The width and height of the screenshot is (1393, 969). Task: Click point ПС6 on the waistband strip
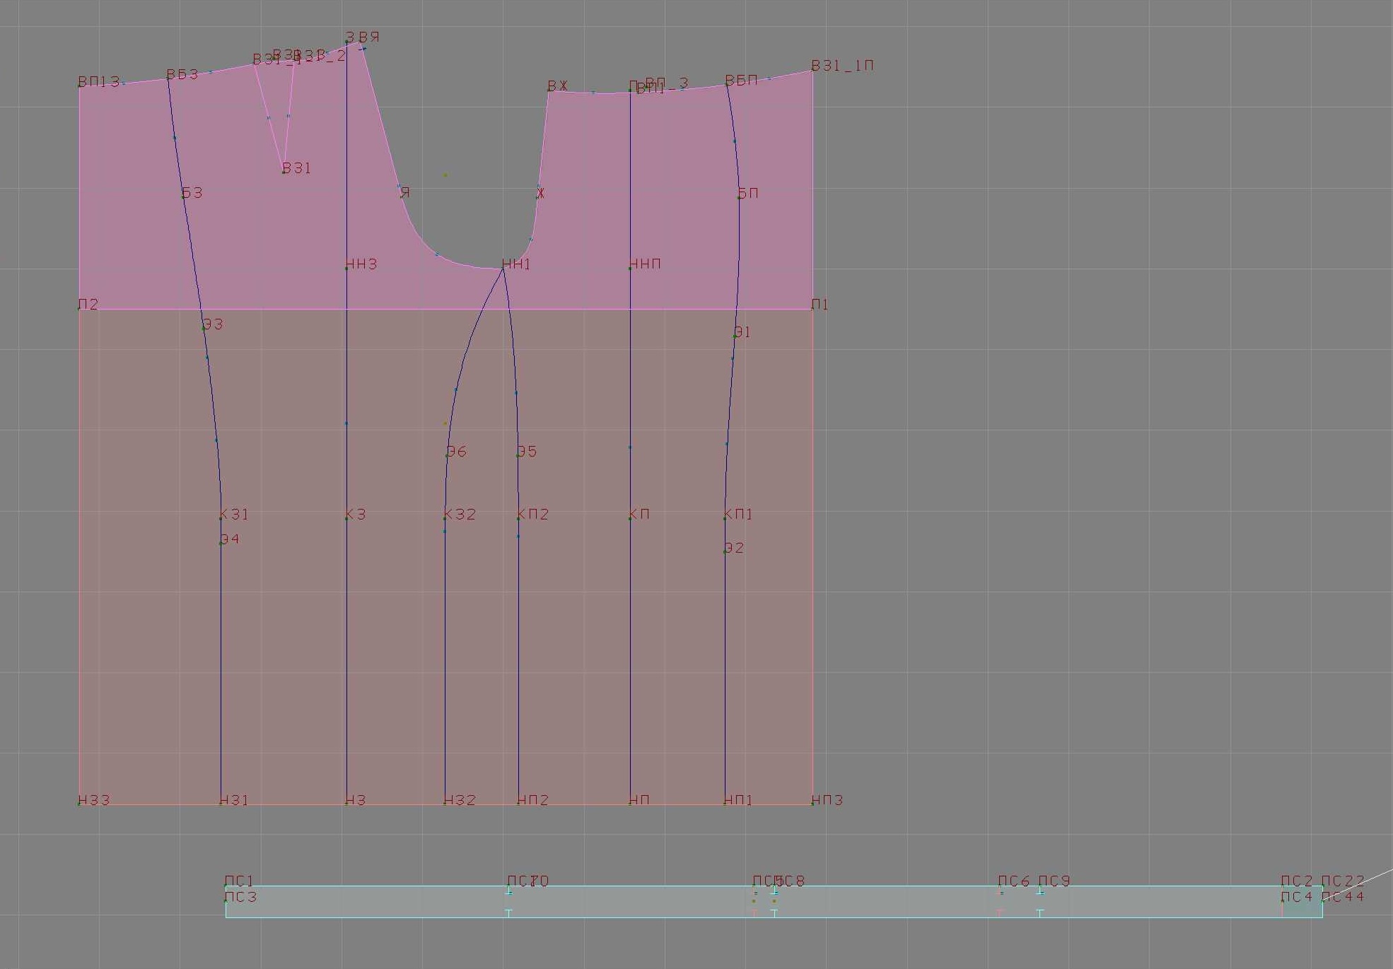point(999,886)
